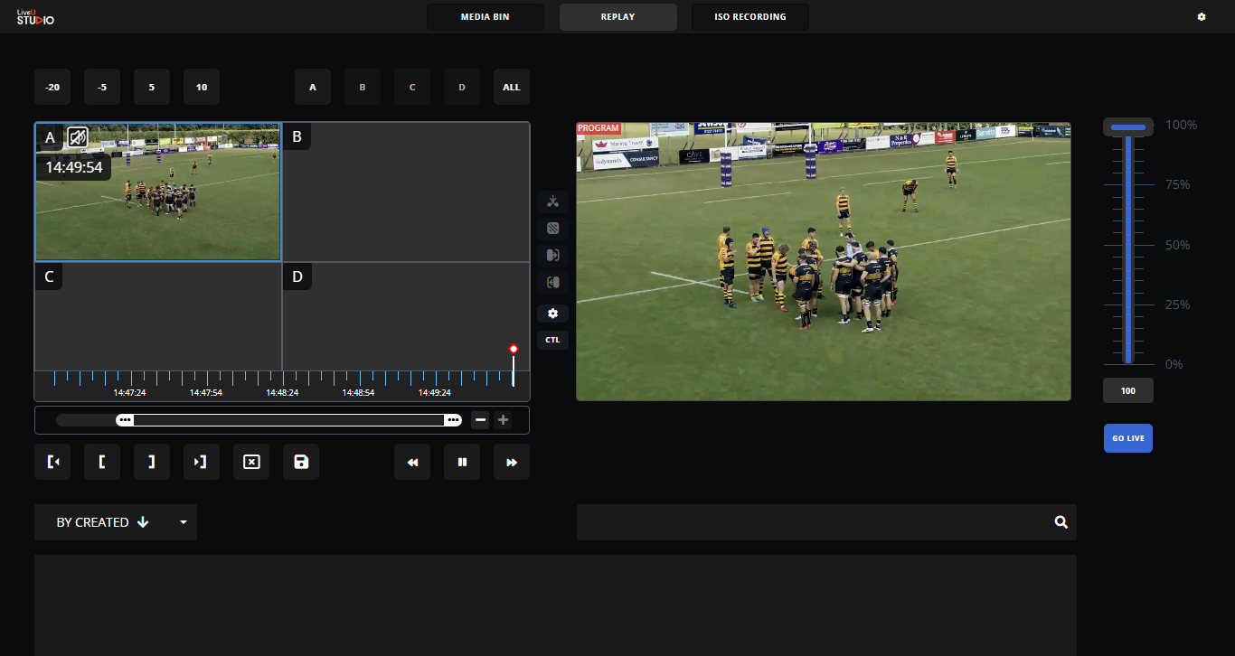Zoom out timeline with minus button

[481, 420]
